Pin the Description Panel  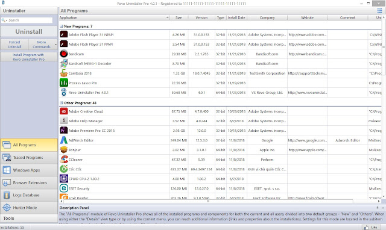[x=378, y=208]
